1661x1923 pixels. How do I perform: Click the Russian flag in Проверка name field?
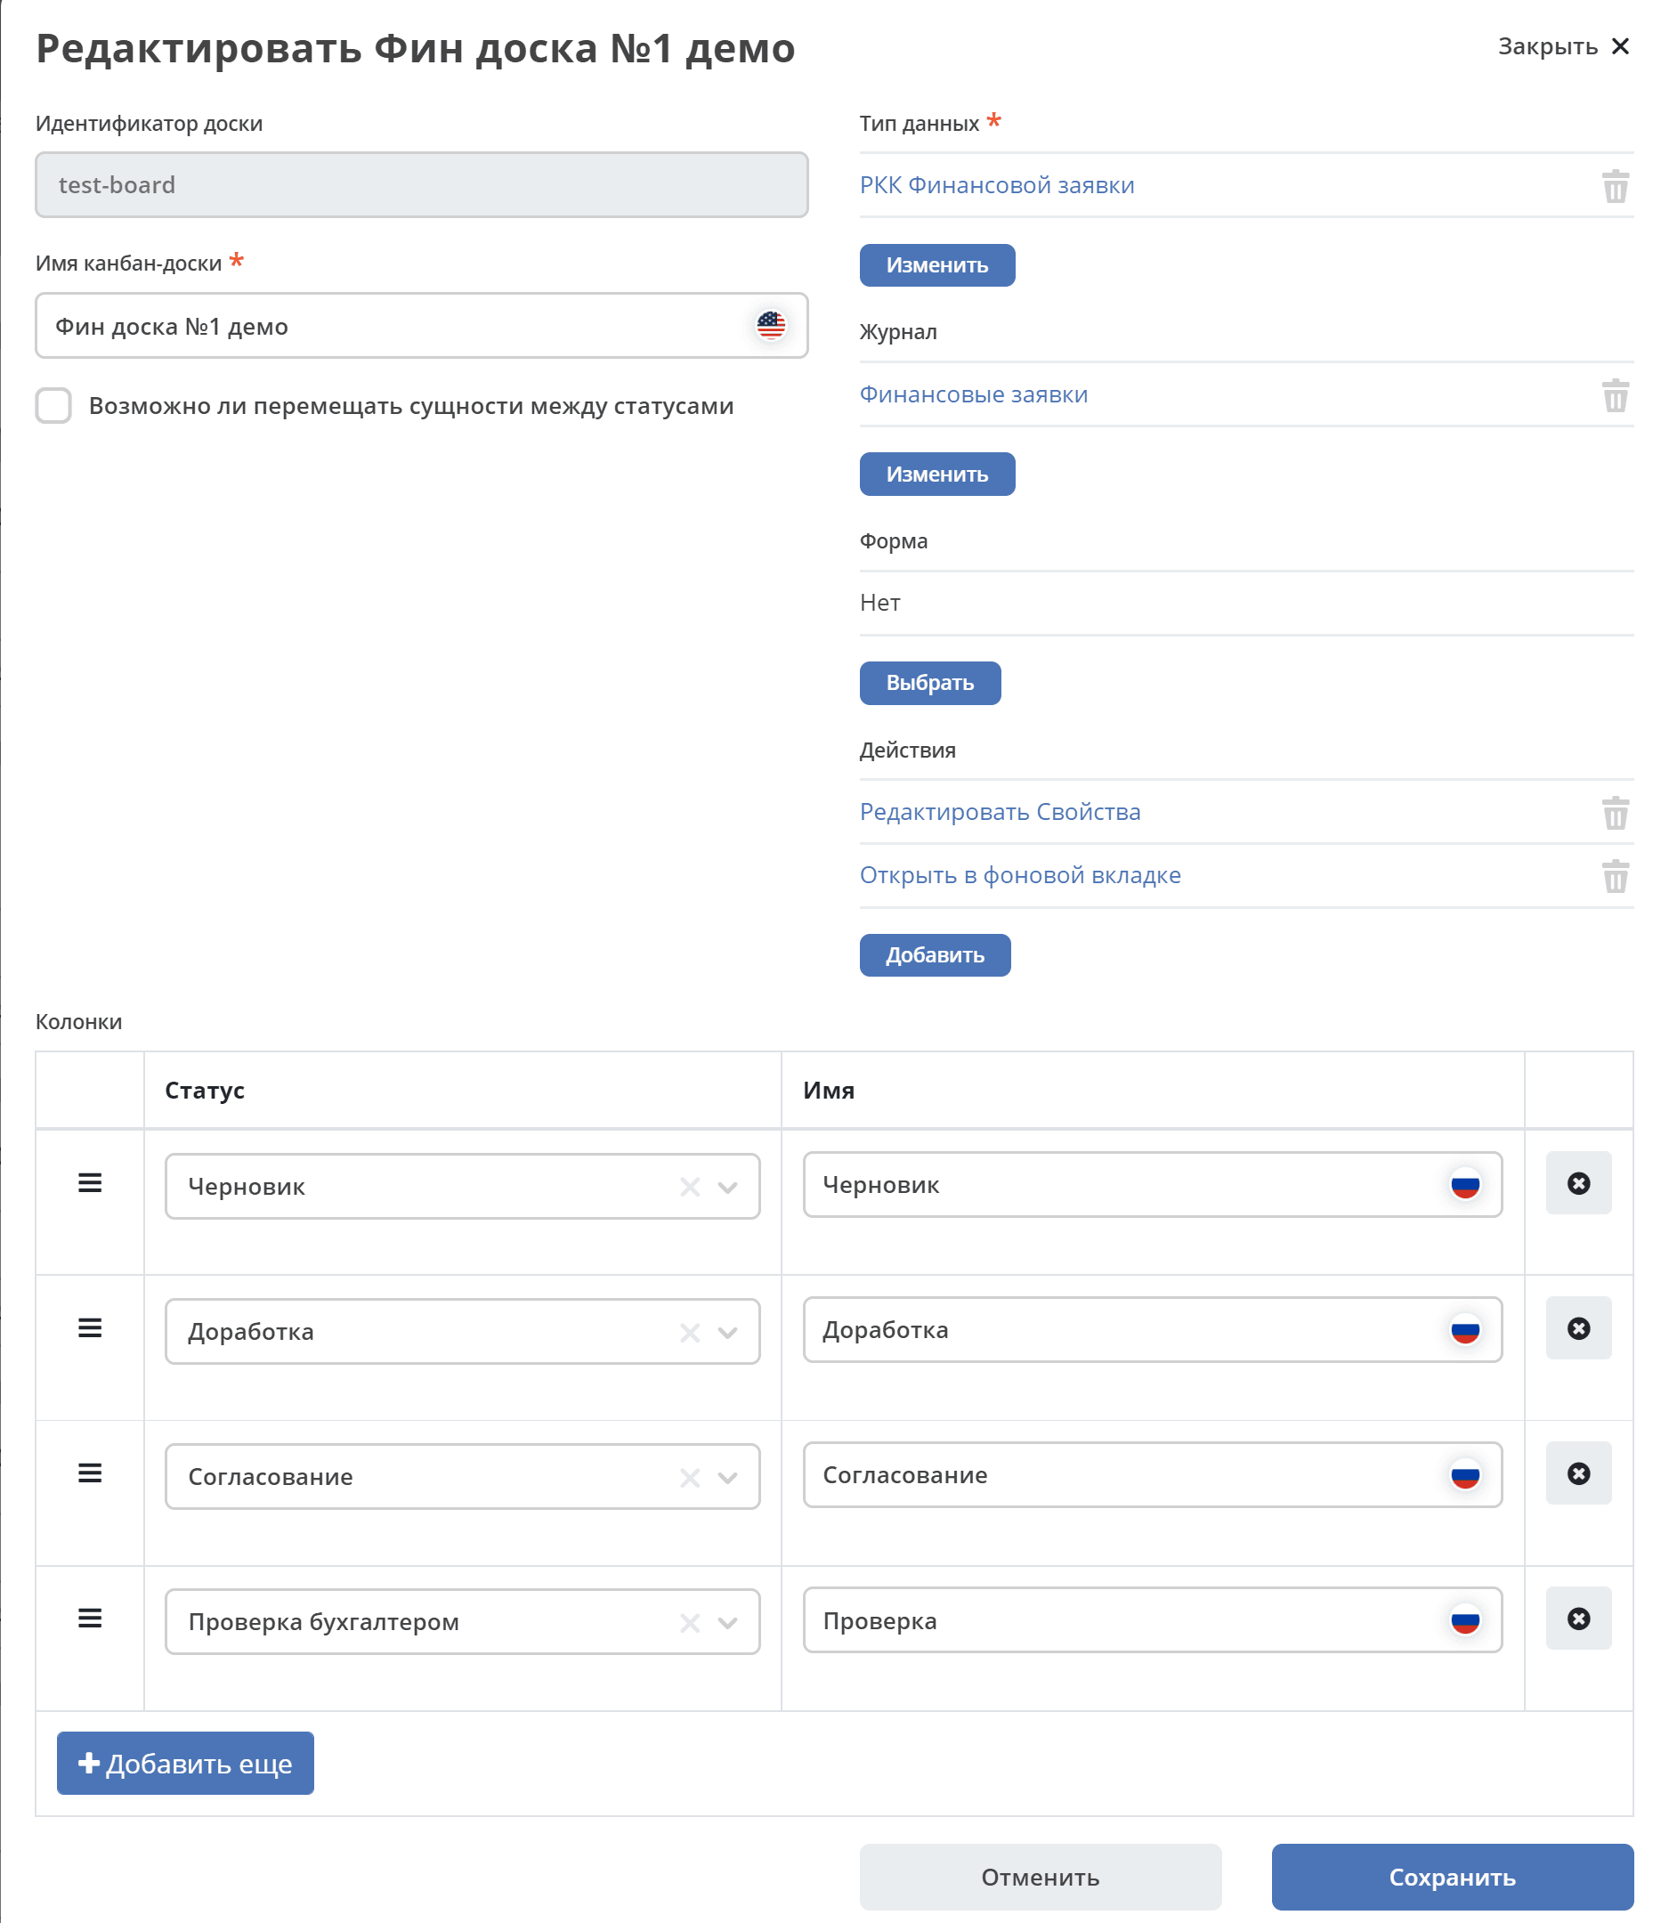pos(1464,1620)
